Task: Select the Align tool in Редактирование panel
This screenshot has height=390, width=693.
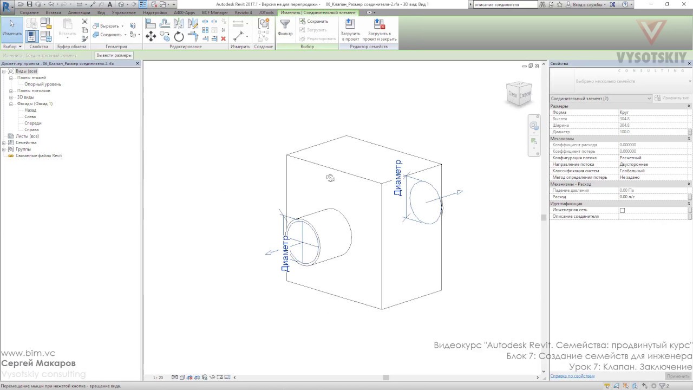Action: coord(151,24)
